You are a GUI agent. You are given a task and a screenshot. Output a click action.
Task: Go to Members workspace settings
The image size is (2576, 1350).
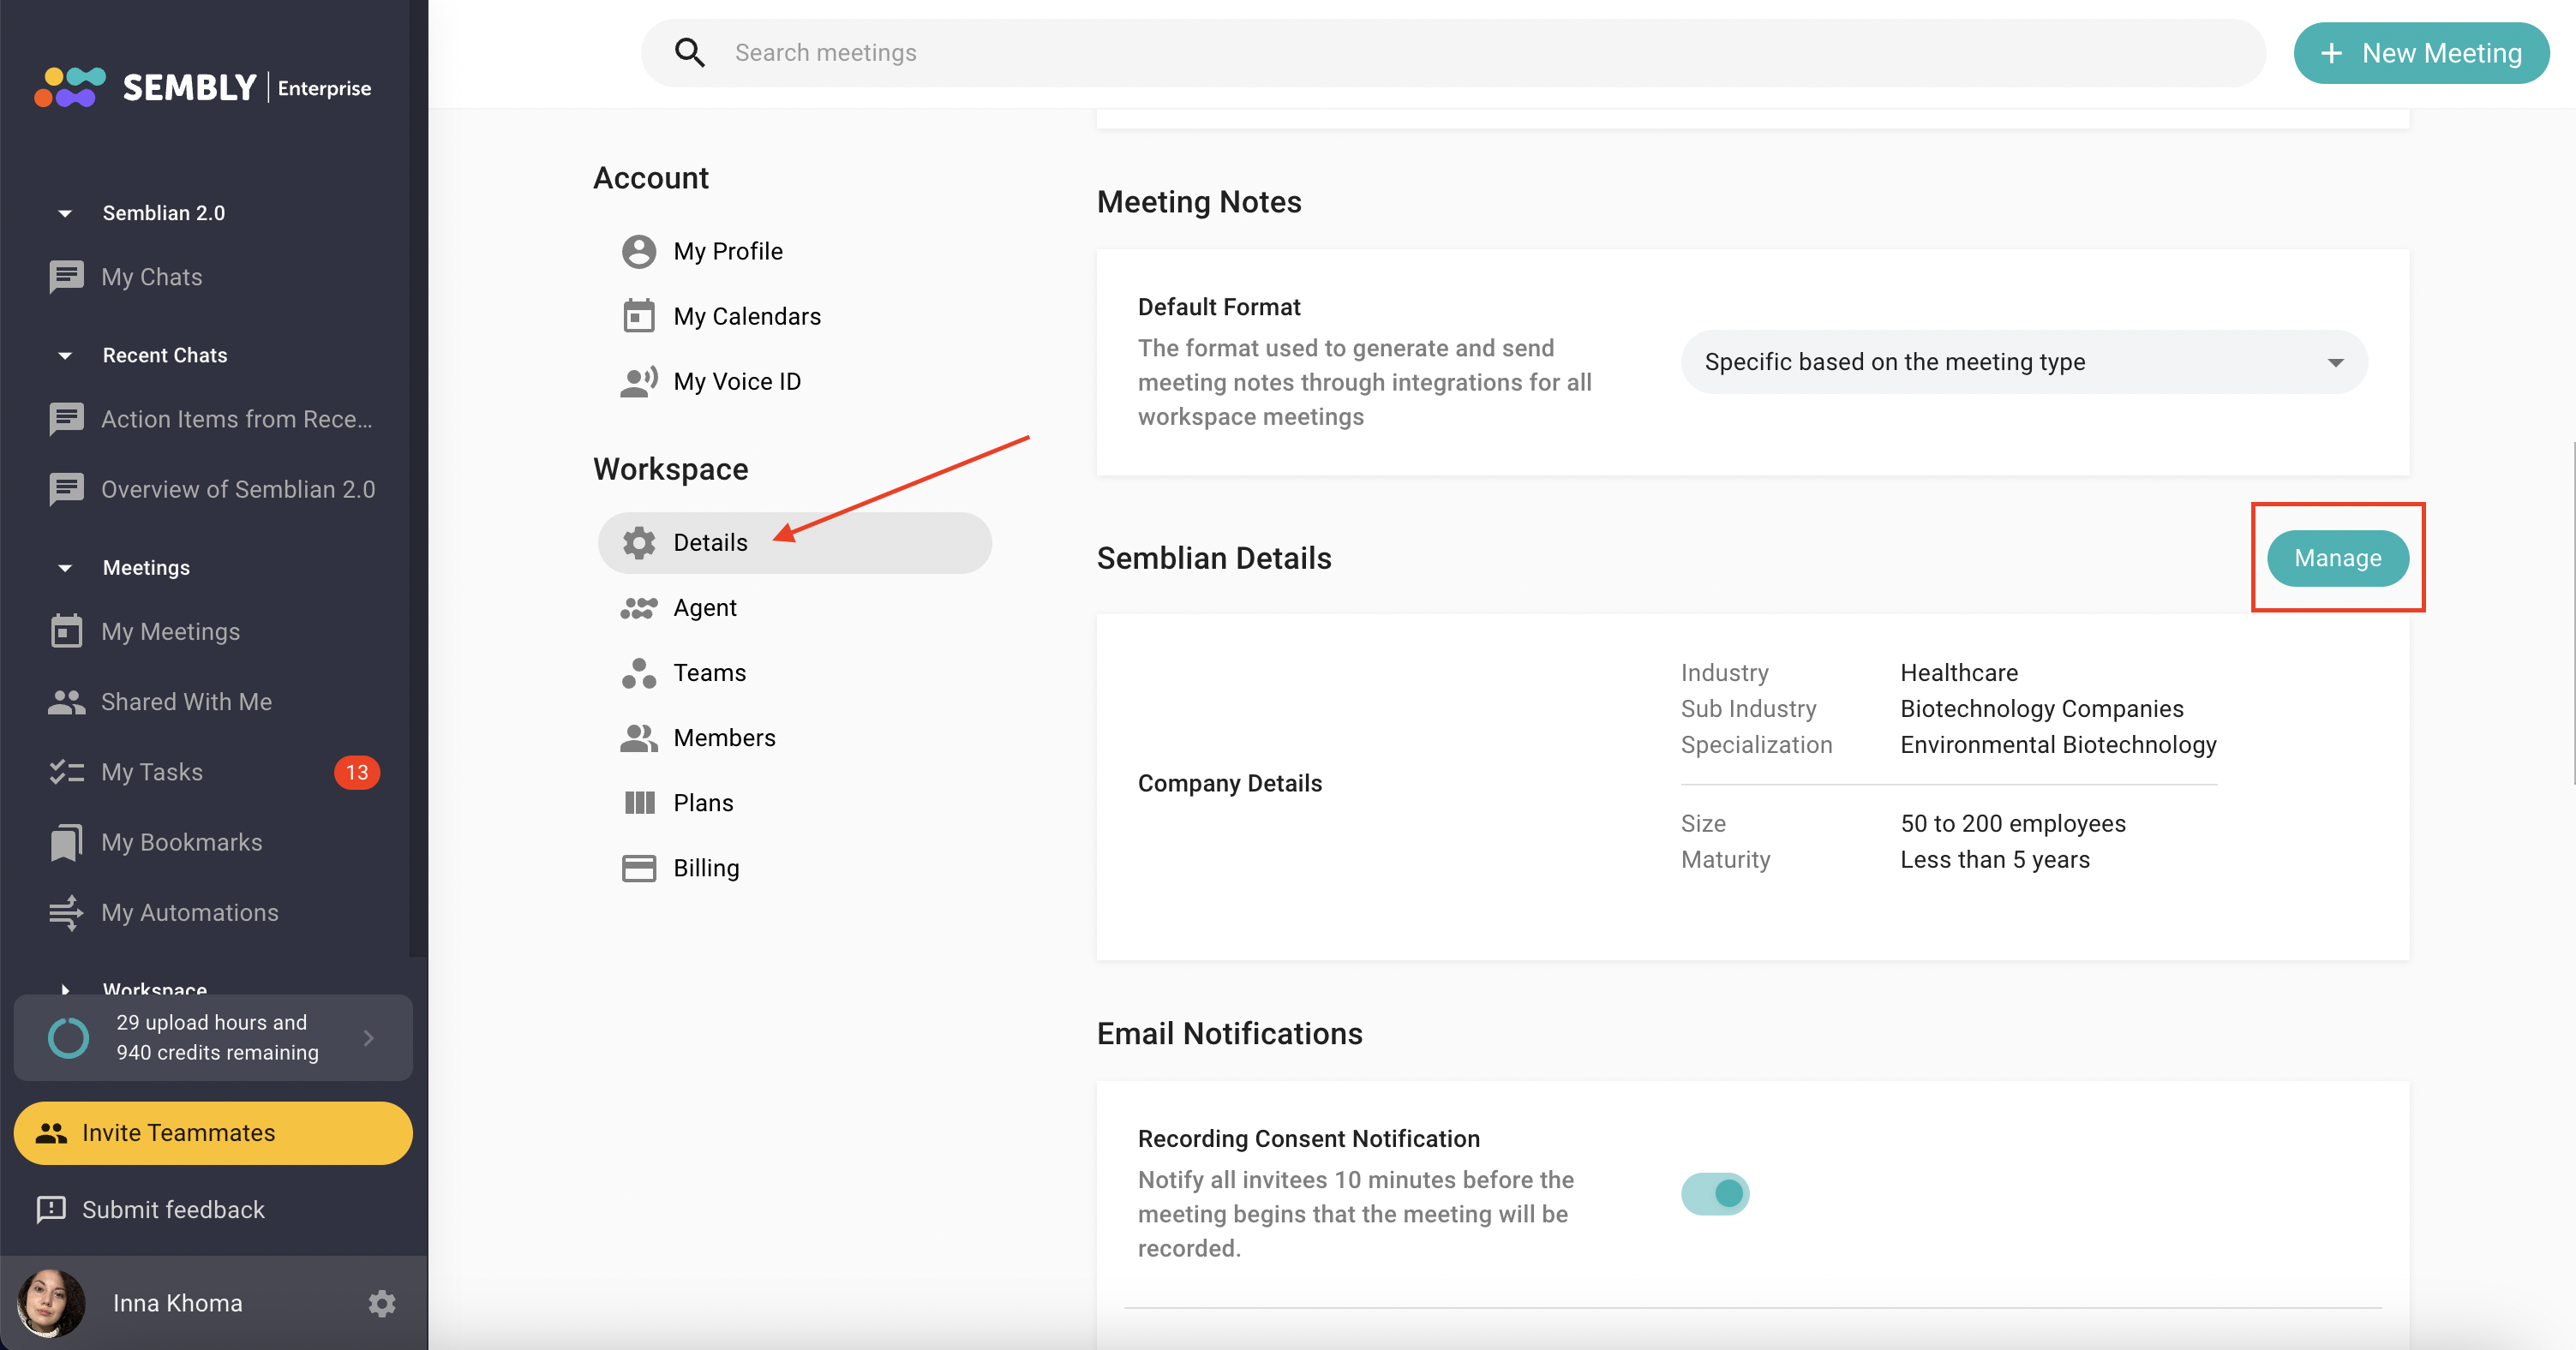pos(723,738)
